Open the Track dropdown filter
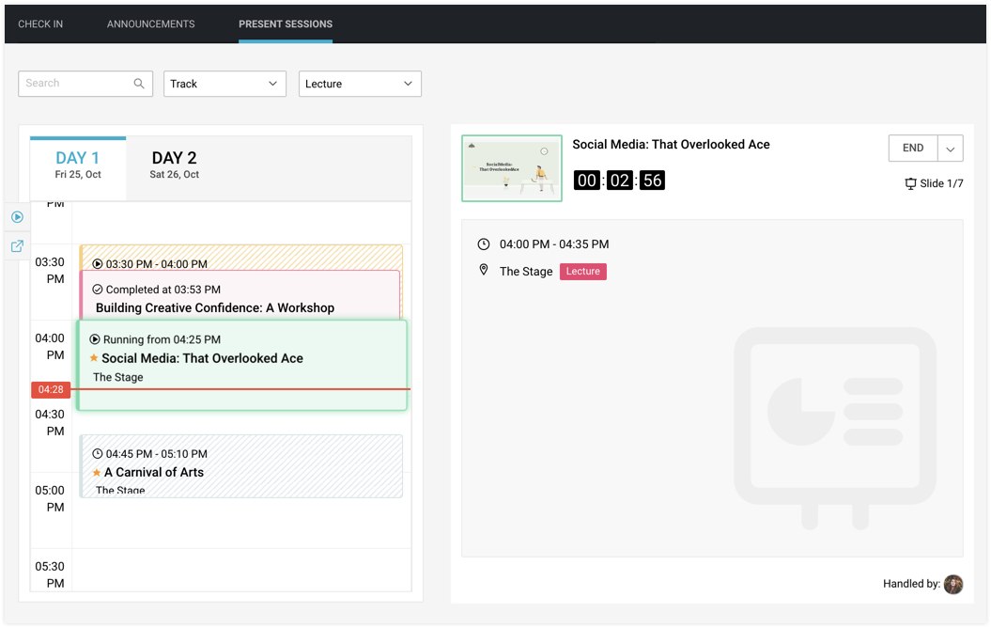The height and width of the screenshot is (628, 991). click(x=225, y=84)
